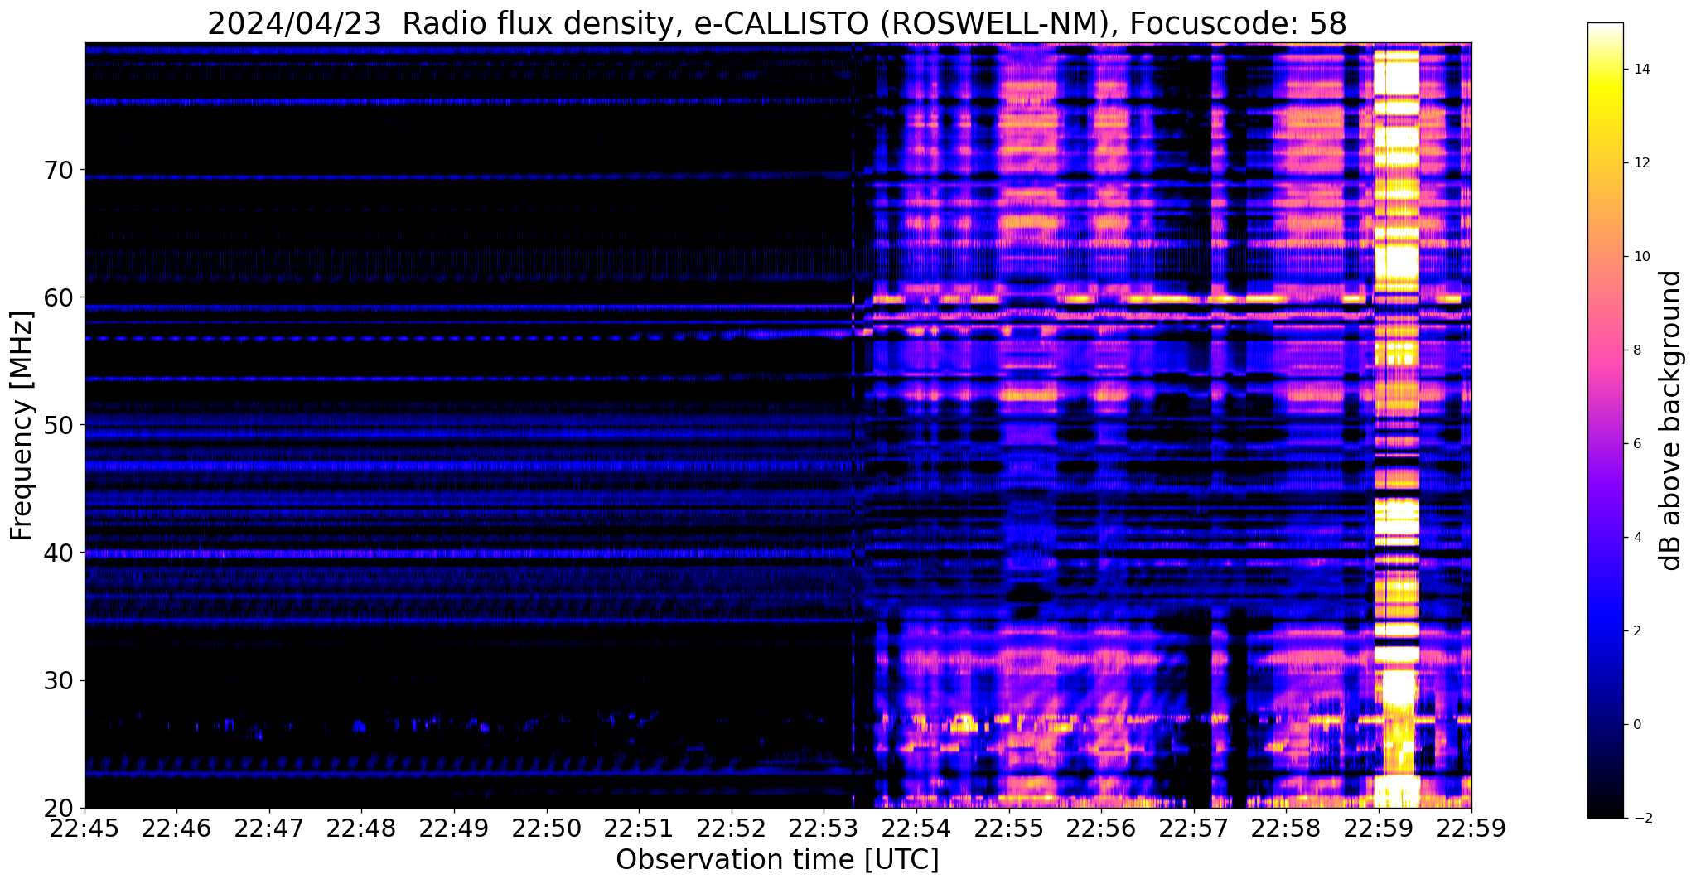The height and width of the screenshot is (884, 1696).
Task: Click the 22:52 time tick label
Action: (x=732, y=828)
